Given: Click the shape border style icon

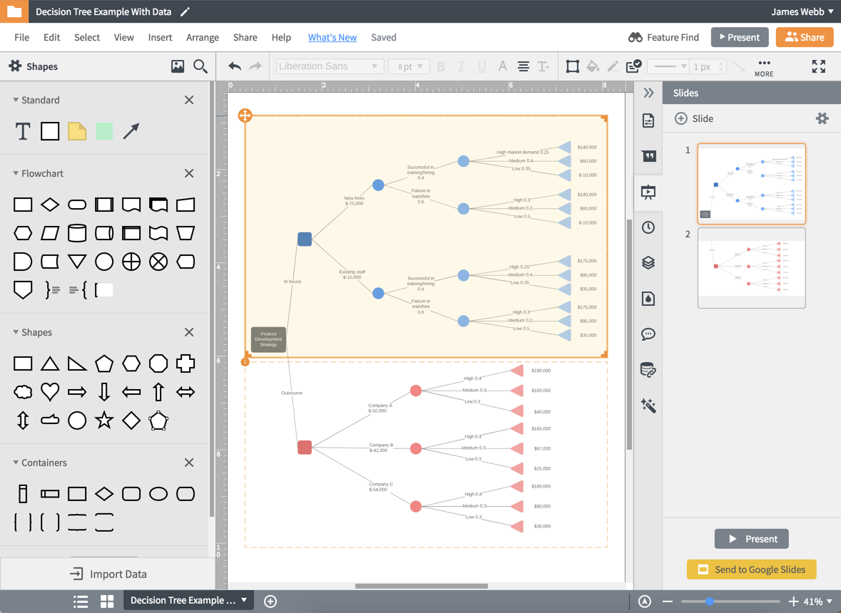Looking at the screenshot, I should click(572, 66).
